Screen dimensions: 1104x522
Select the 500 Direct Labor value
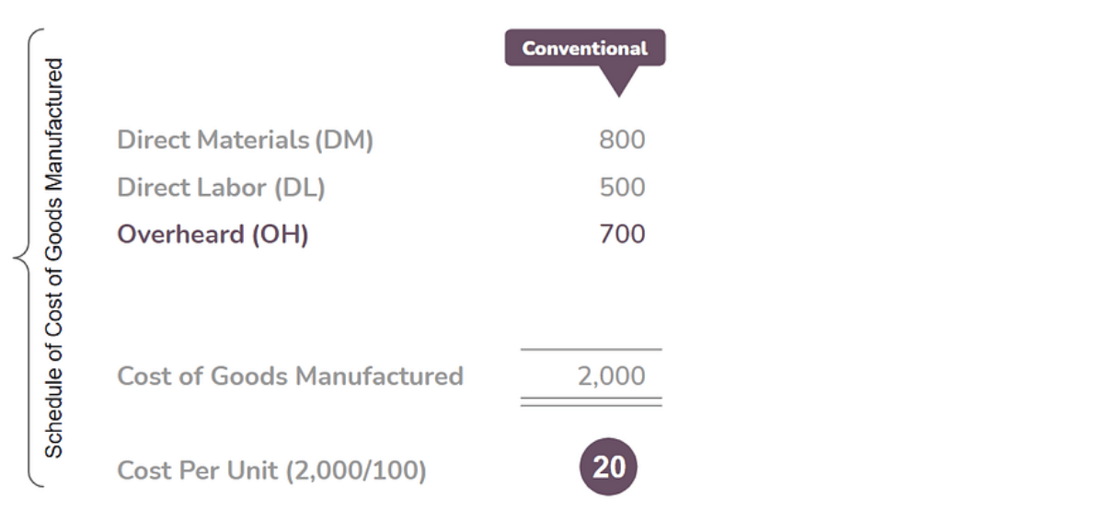(622, 188)
